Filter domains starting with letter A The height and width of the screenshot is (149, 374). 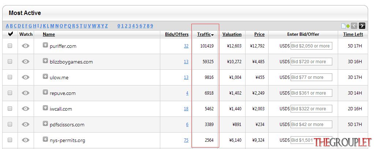pyautogui.click(x=7, y=26)
